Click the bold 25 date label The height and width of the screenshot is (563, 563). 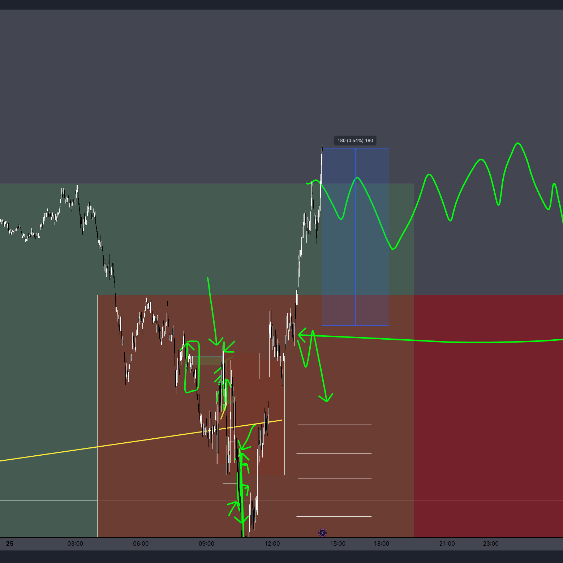tap(10, 543)
